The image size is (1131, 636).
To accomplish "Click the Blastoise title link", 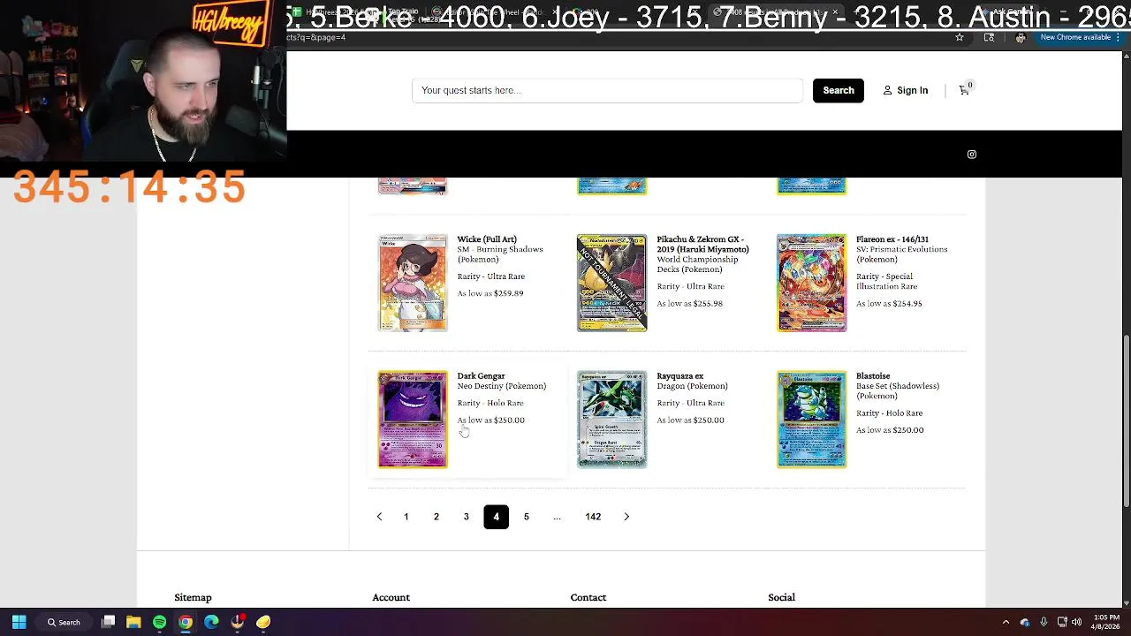I will pyautogui.click(x=873, y=376).
